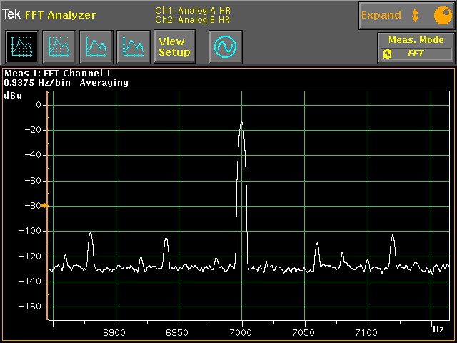
Task: Open the third measurement view icon
Action: 96,47
